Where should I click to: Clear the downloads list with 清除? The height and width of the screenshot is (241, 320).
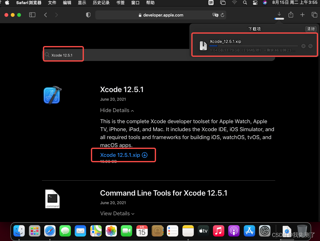310,29
